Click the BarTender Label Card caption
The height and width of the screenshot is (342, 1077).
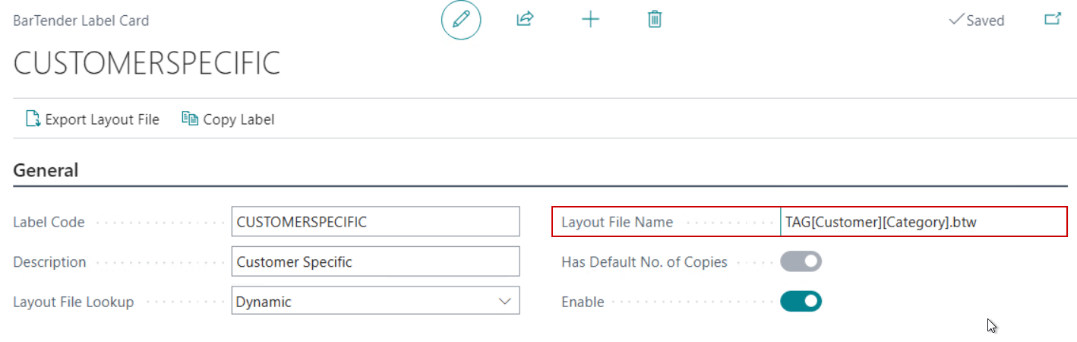click(81, 21)
